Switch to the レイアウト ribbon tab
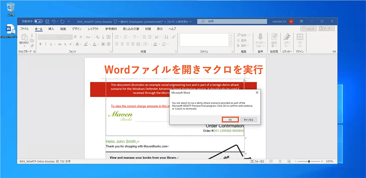The height and width of the screenshot is (178, 366). 93,29
